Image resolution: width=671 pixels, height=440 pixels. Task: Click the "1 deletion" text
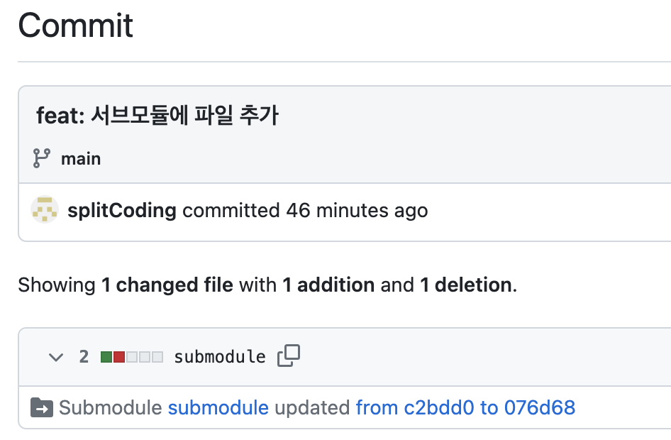pyautogui.click(x=466, y=285)
